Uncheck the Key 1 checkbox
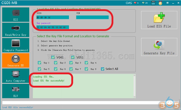Screen dimensions: 181x110 40,63
